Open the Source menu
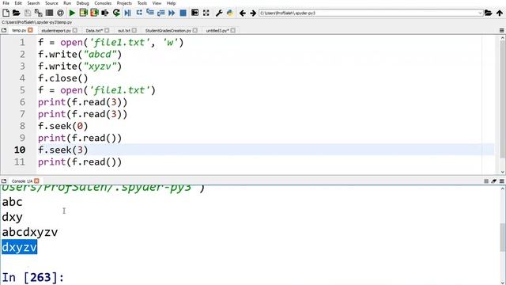Viewport: 506px width, 285px height. 51,3
